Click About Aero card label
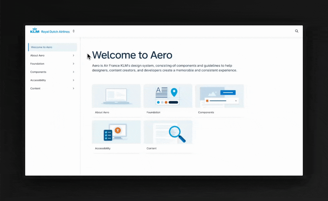 pos(102,112)
